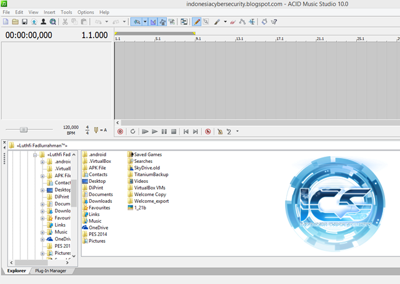Open the Options menu

pos(86,12)
